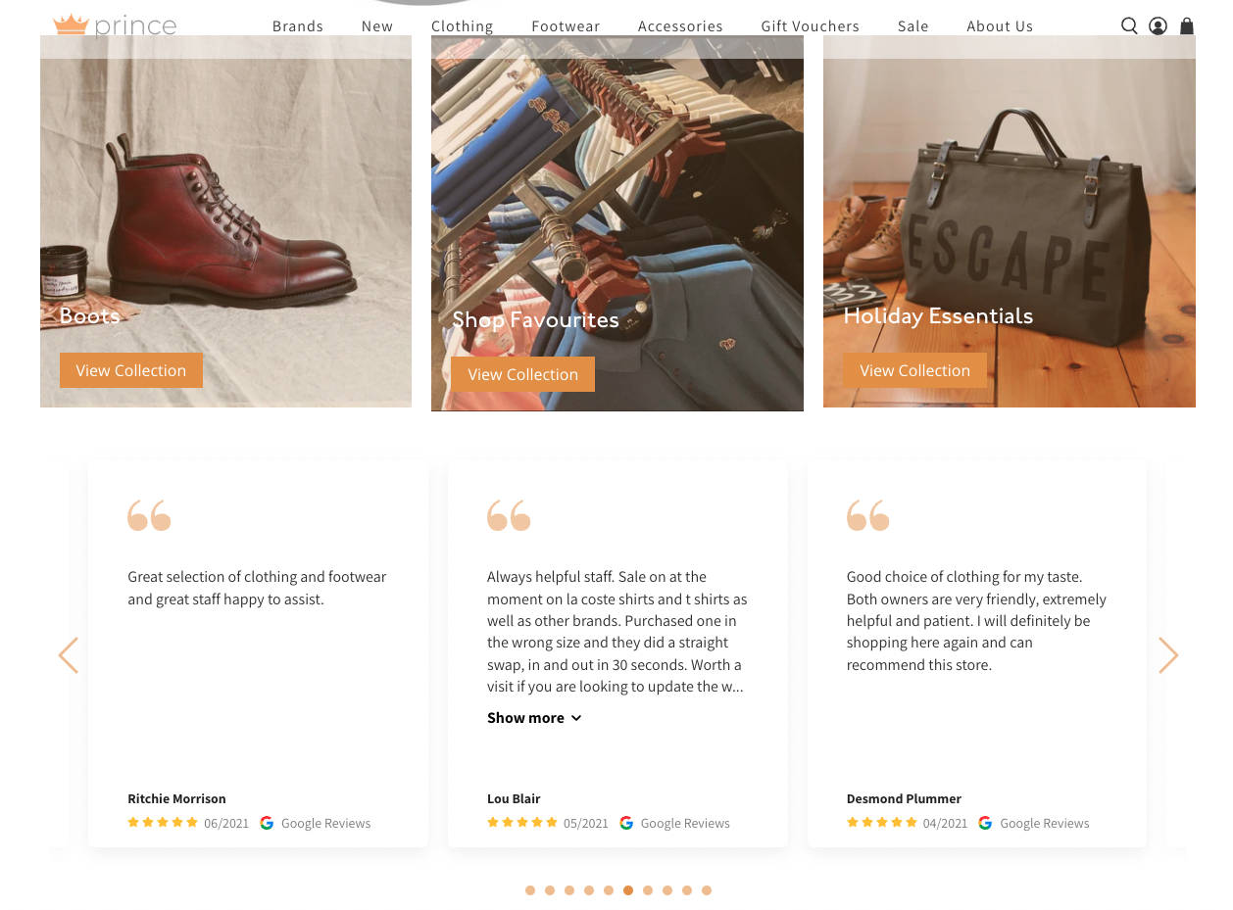Click the Google icon on Desmond Plummer's review
1233x910 pixels.
pos(985,823)
